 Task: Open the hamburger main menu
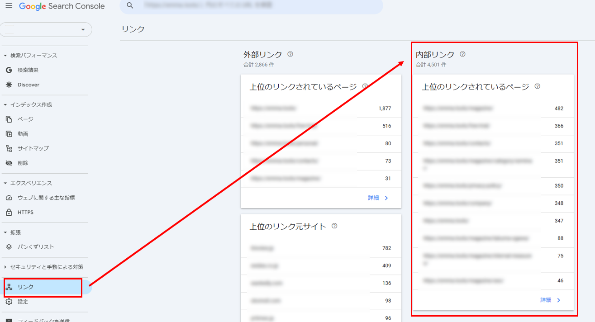9,6
